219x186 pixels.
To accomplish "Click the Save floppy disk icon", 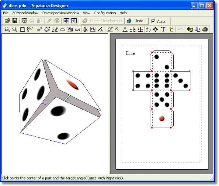I will [15, 21].
